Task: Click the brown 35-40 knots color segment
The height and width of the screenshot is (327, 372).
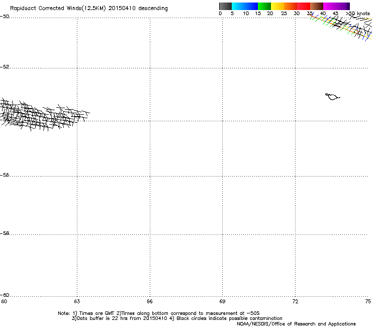Action: pyautogui.click(x=317, y=6)
